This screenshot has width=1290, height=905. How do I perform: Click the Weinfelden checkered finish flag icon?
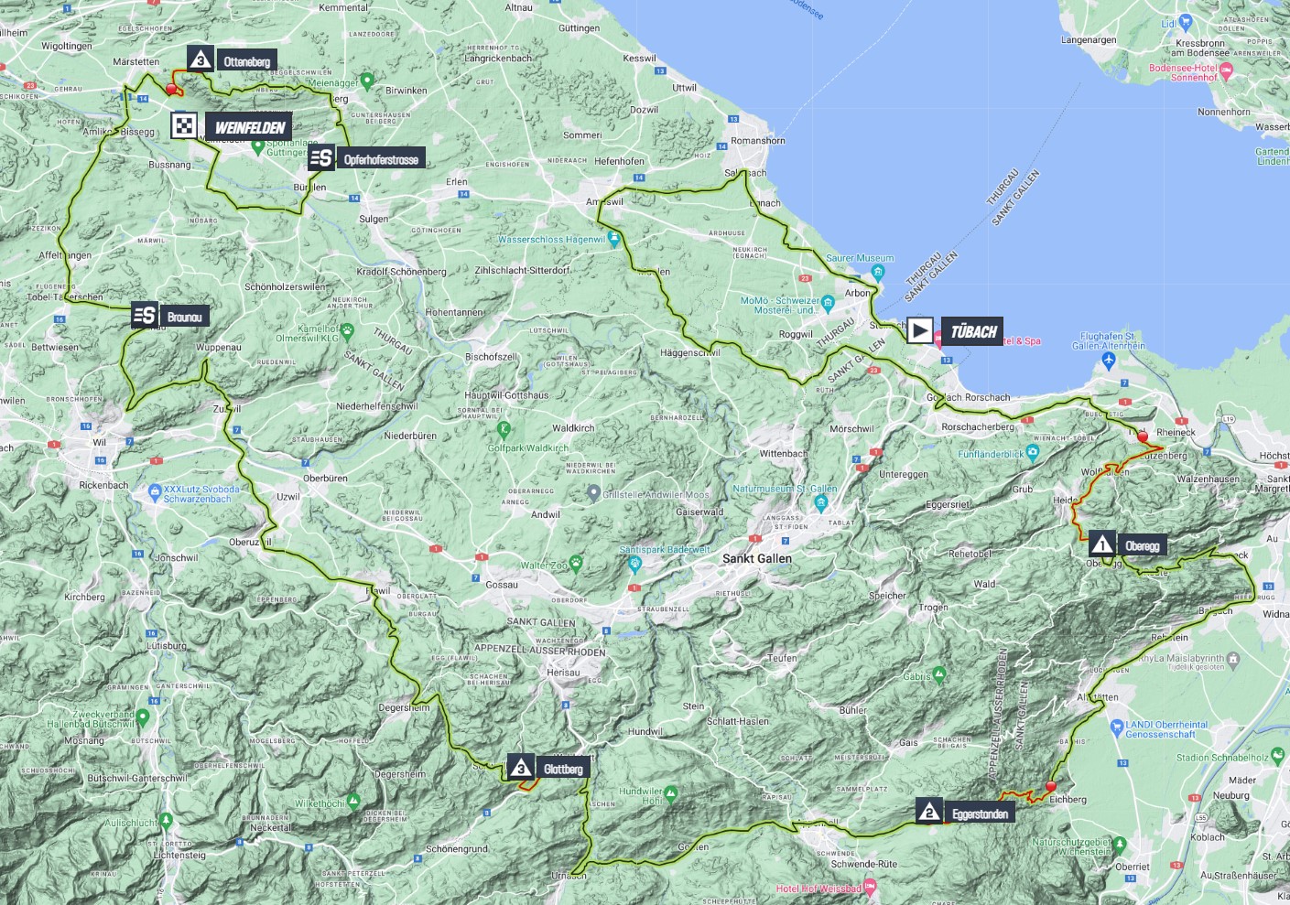pos(184,126)
